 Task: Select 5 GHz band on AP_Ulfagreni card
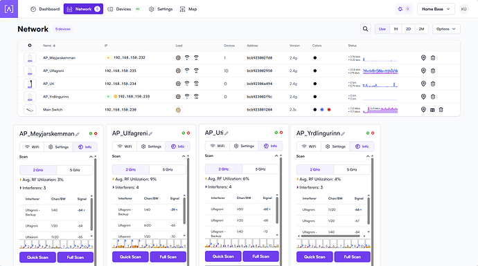168,170
